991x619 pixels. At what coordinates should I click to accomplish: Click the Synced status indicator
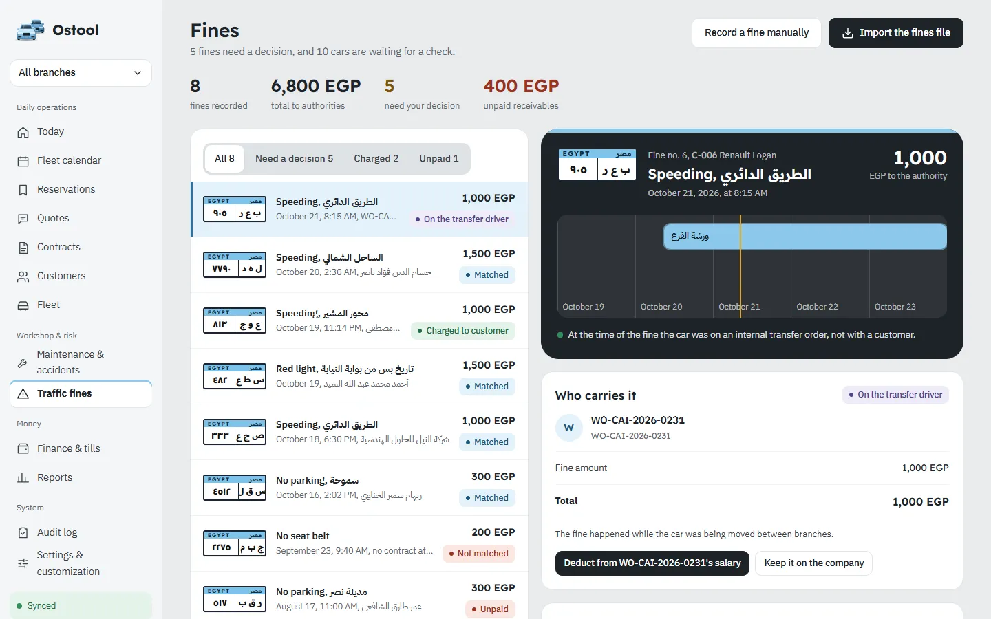(x=81, y=606)
